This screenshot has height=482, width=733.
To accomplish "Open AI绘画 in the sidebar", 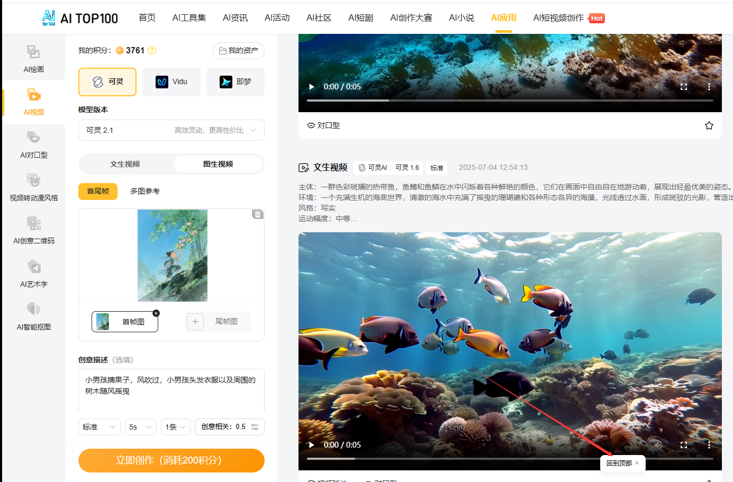I will pyautogui.click(x=33, y=59).
